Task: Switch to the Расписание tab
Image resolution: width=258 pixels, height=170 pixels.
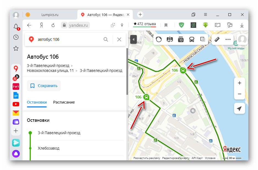Action: [64, 102]
